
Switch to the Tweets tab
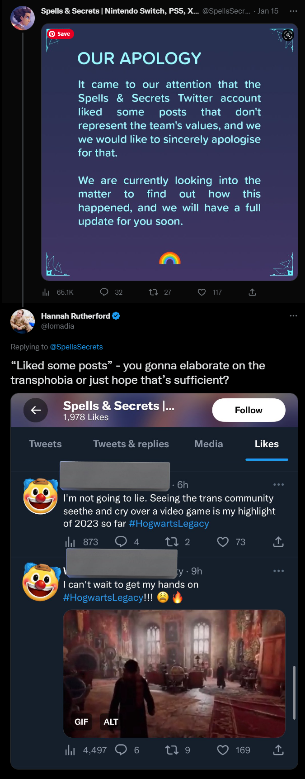(45, 444)
